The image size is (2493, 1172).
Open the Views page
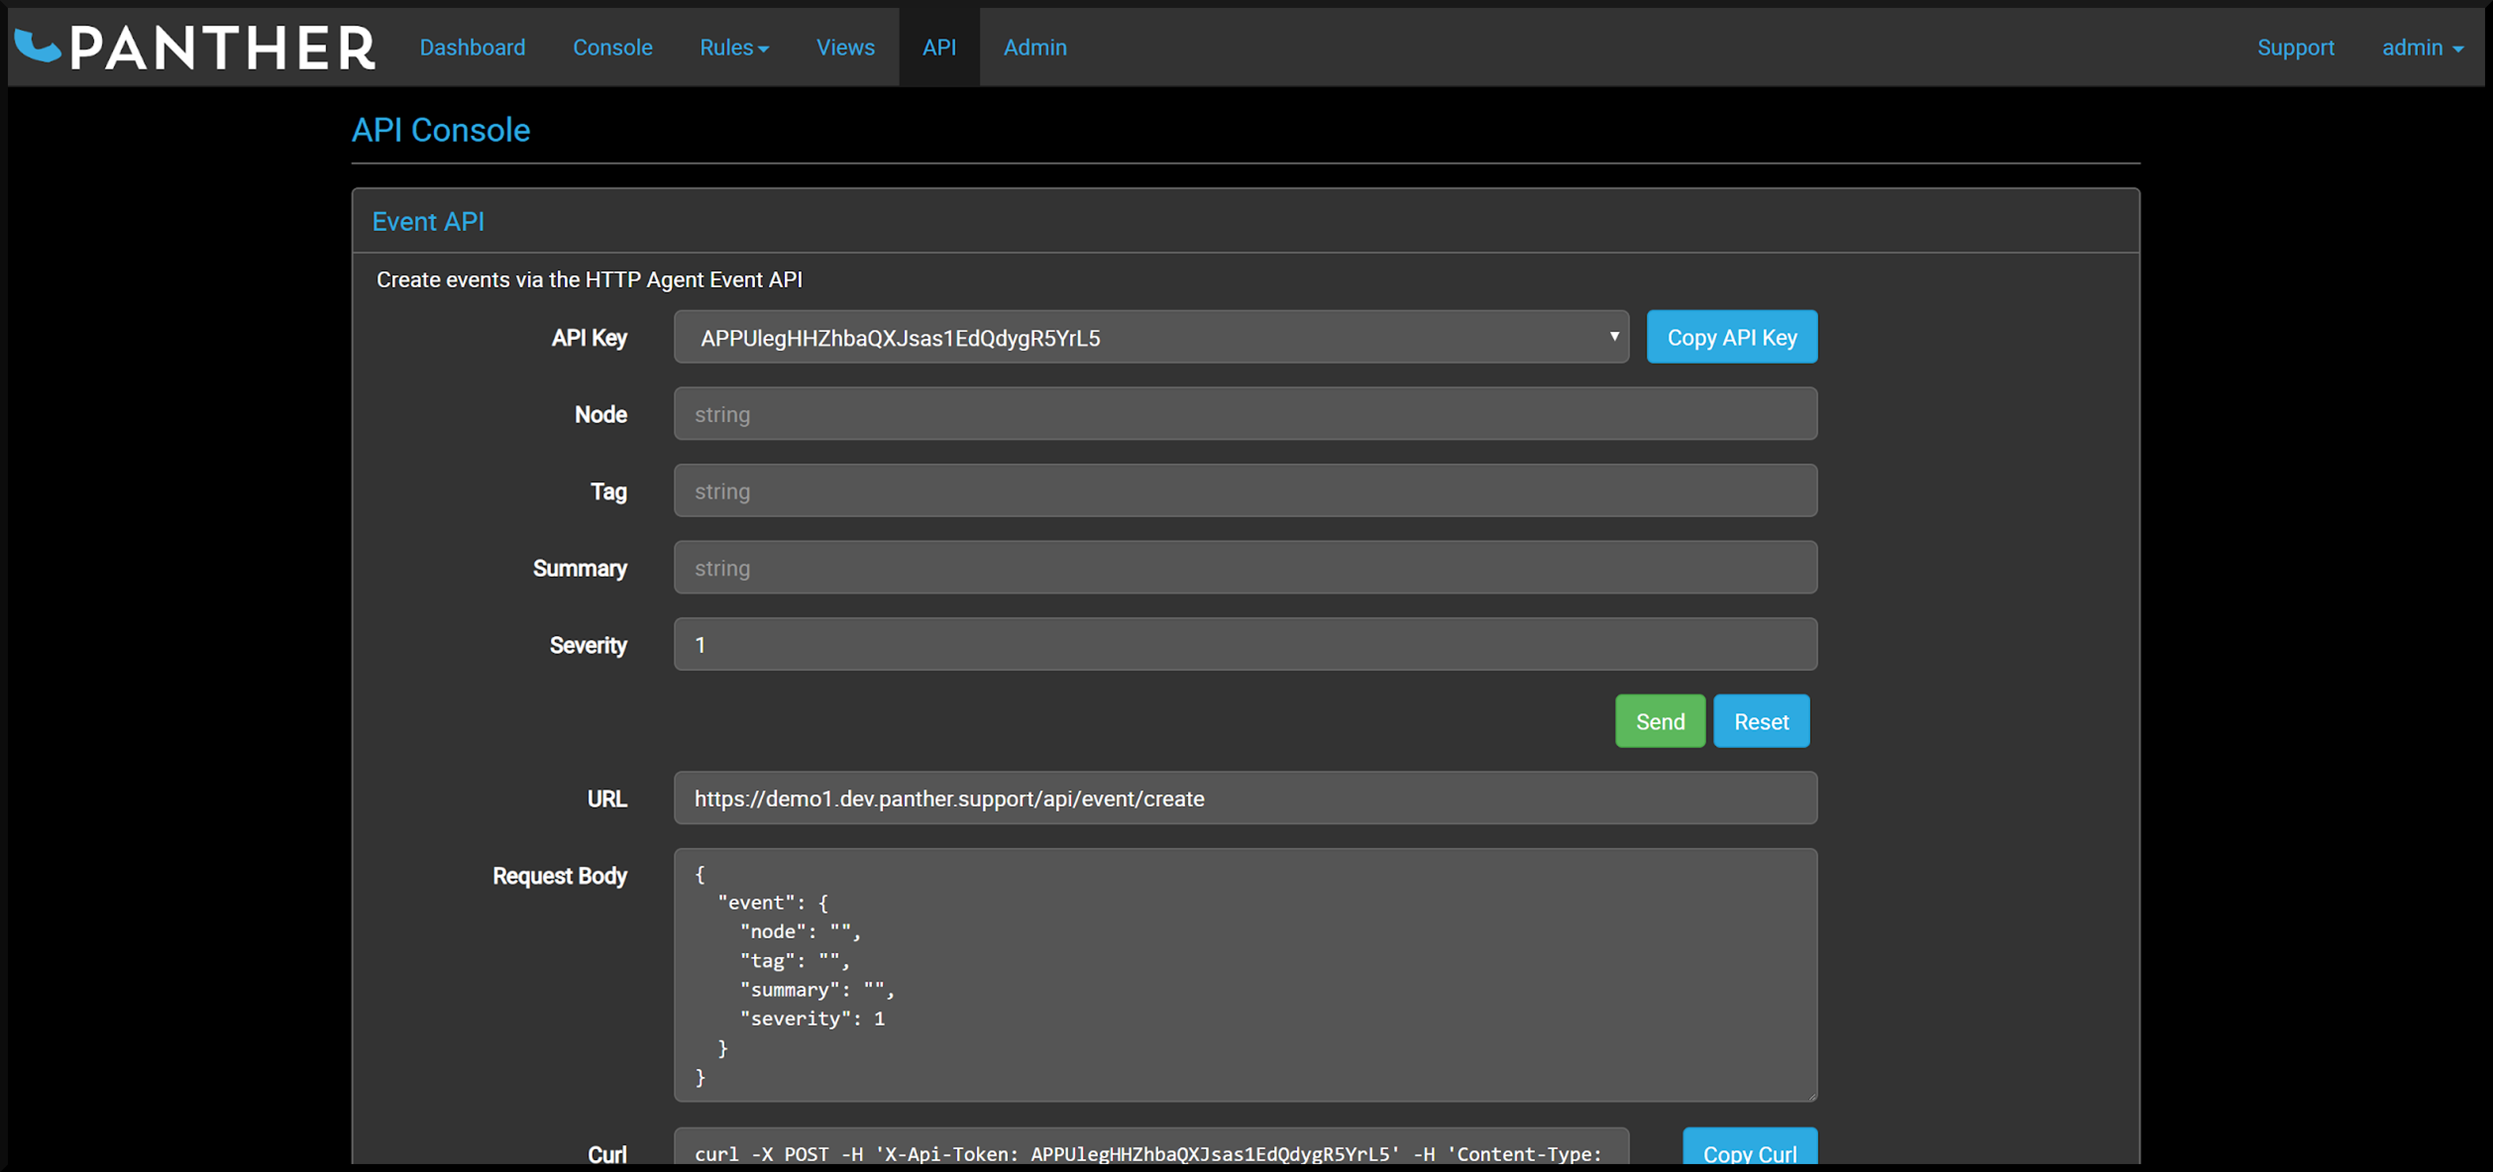pos(845,48)
